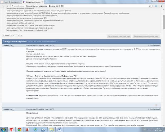
Task: Open the taskbar clock showing 19:22
Action: tap(158, 129)
